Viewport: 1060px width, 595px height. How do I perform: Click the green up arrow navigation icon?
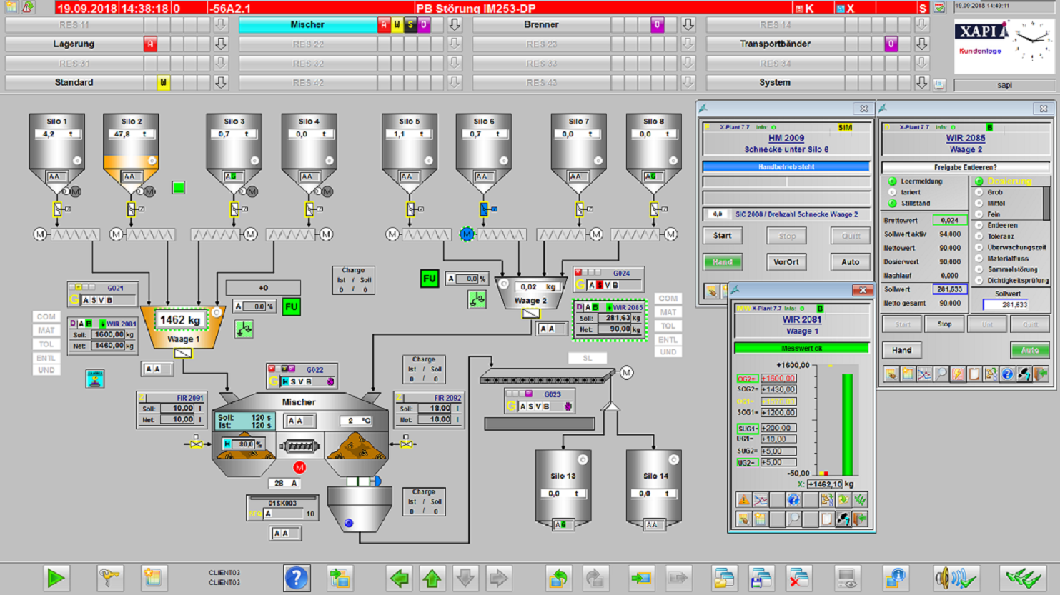pos(432,578)
